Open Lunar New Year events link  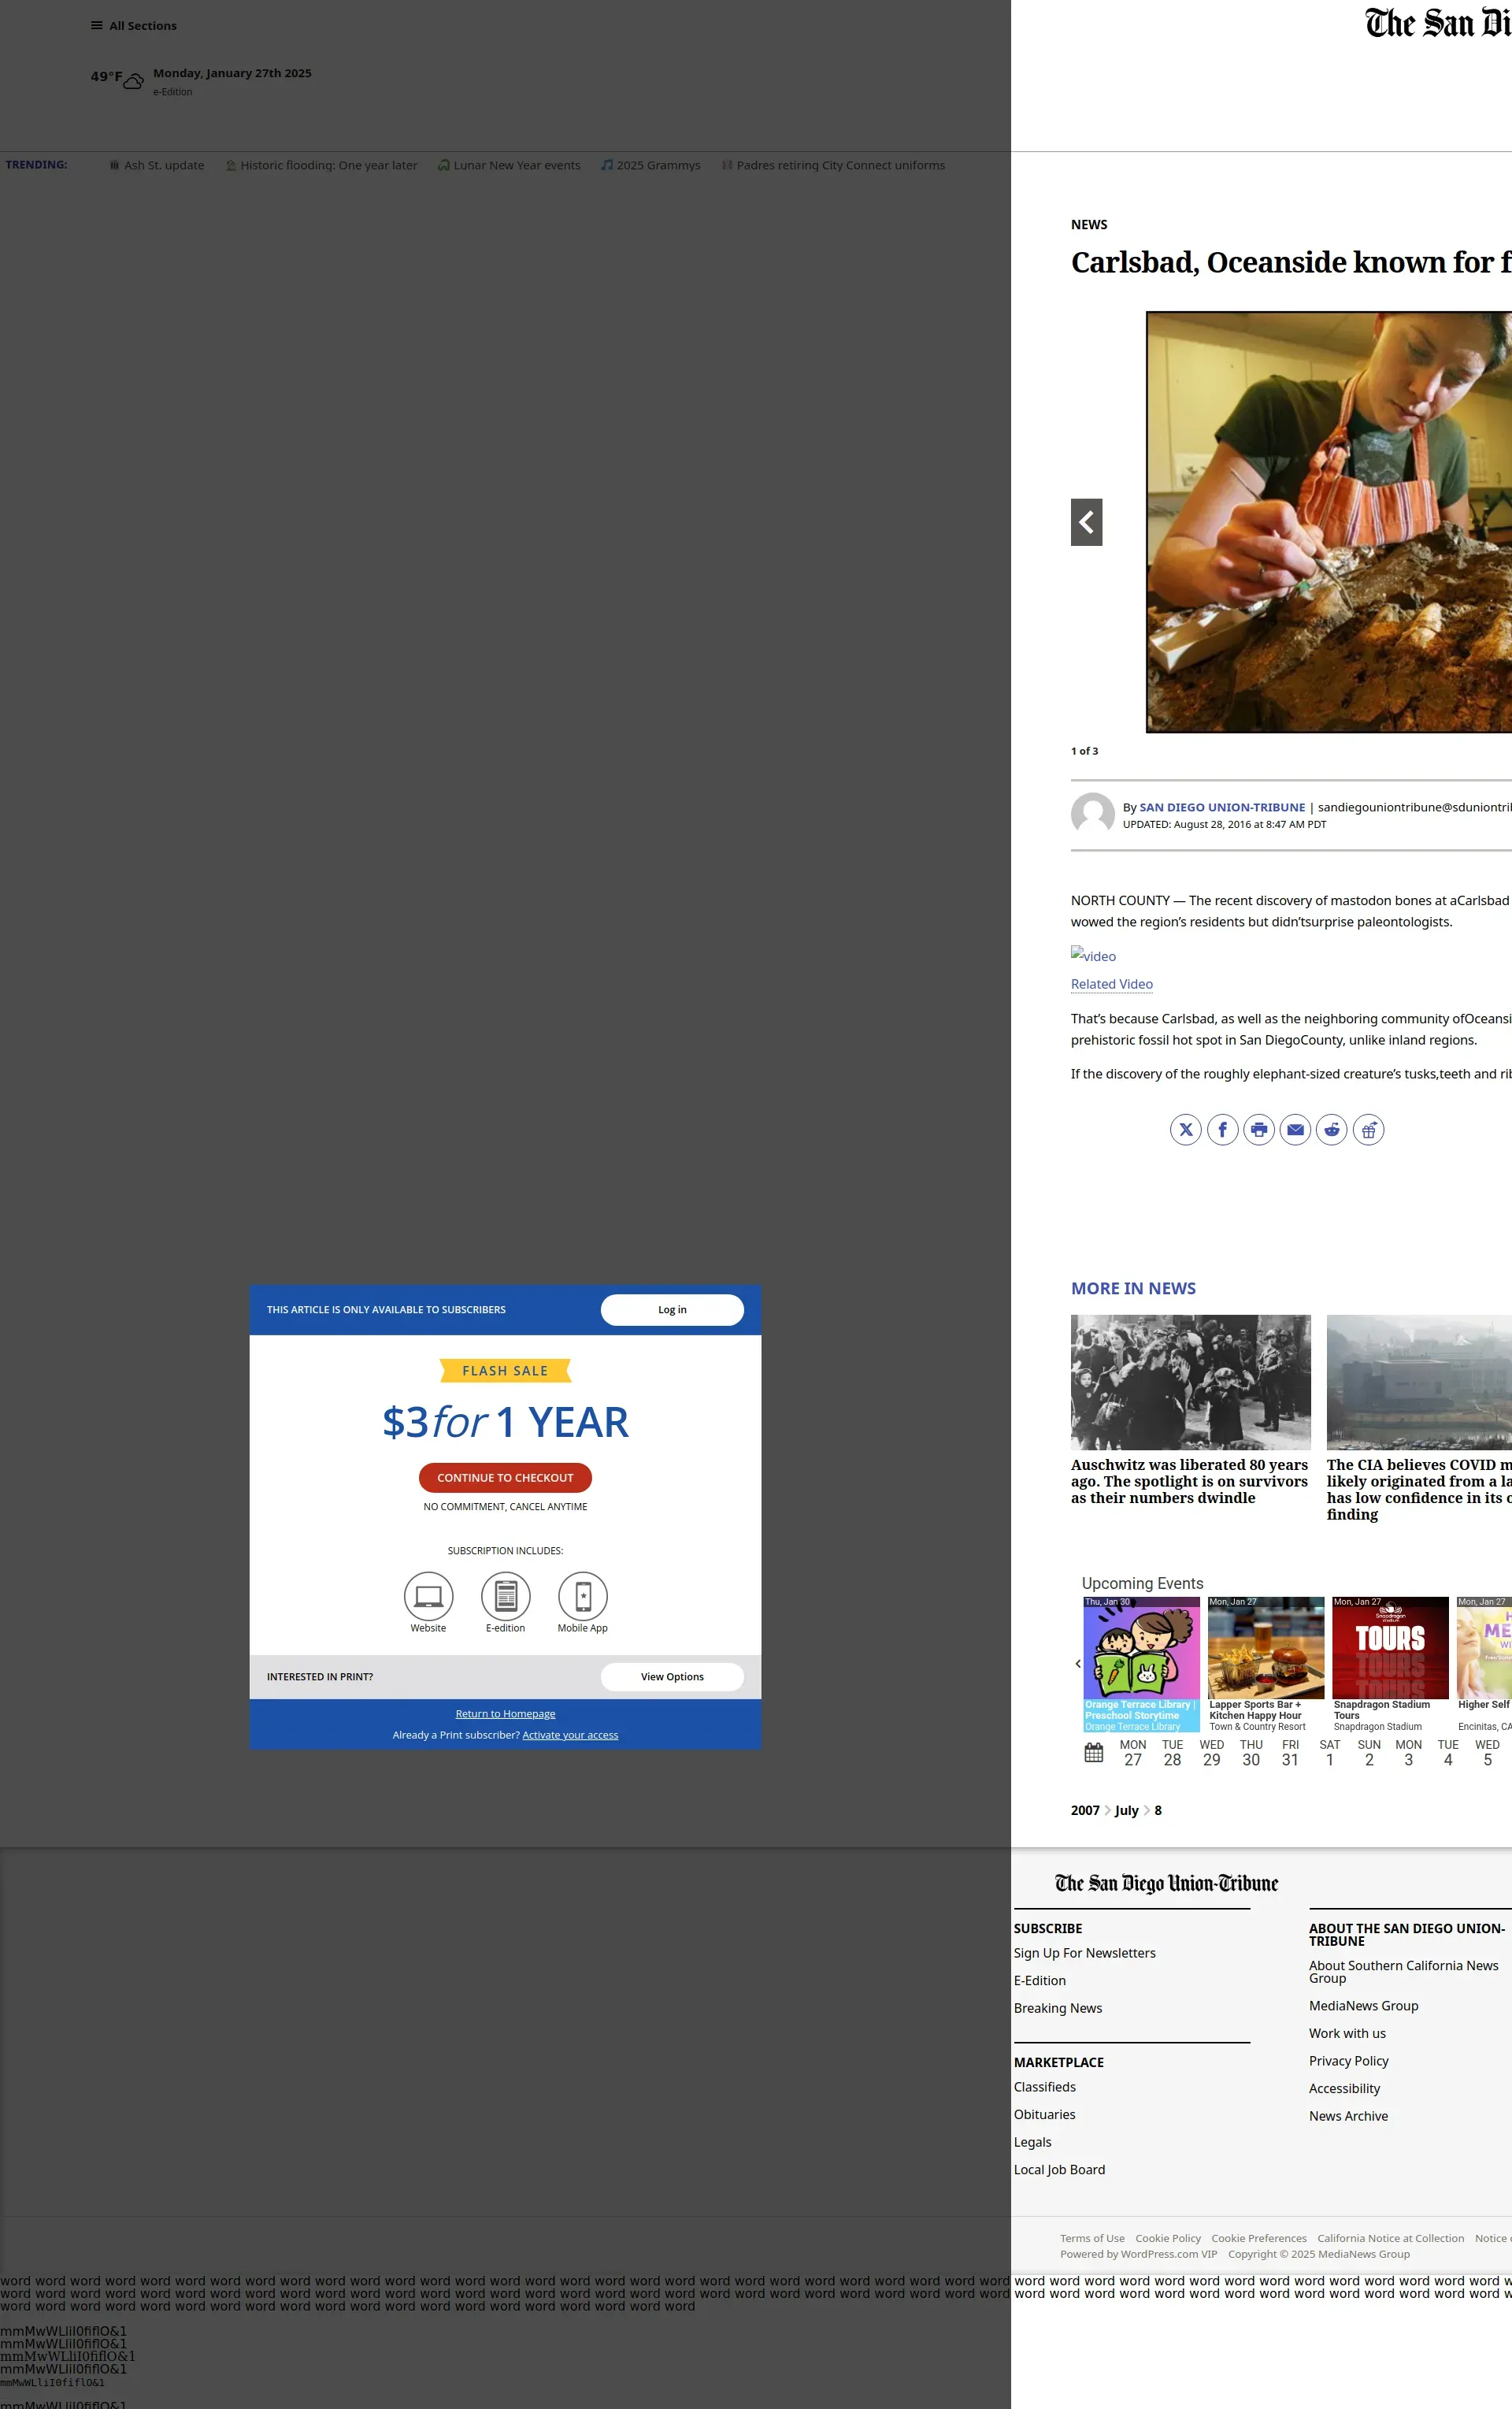[x=509, y=165]
